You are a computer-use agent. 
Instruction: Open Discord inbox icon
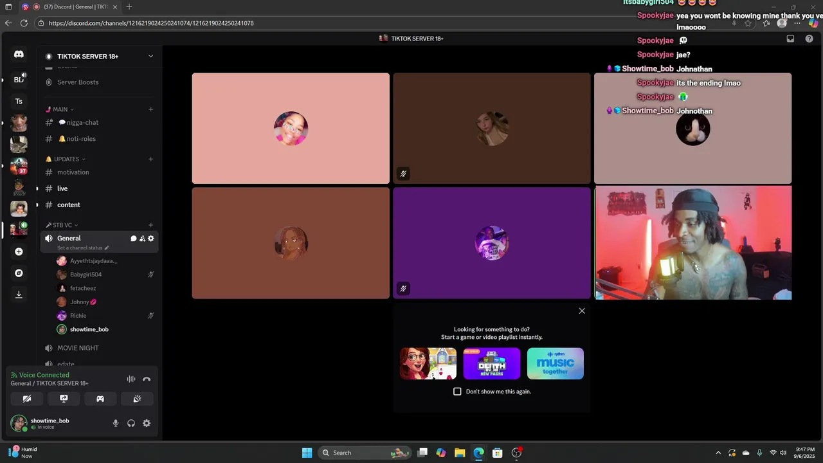pyautogui.click(x=790, y=39)
